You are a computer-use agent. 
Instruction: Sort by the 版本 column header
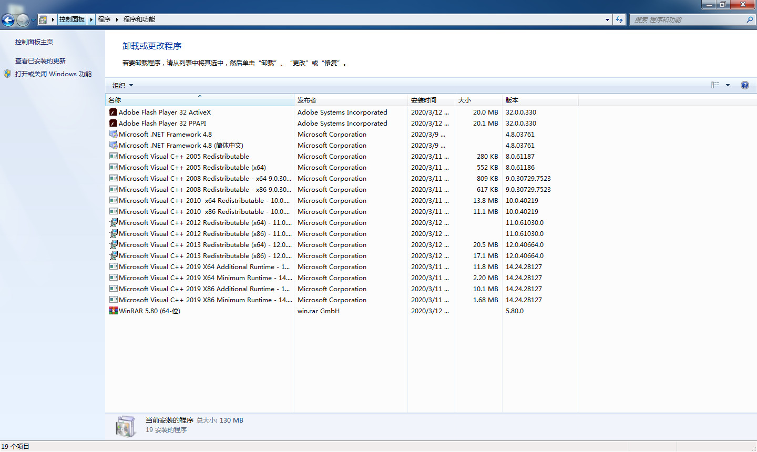coord(540,100)
